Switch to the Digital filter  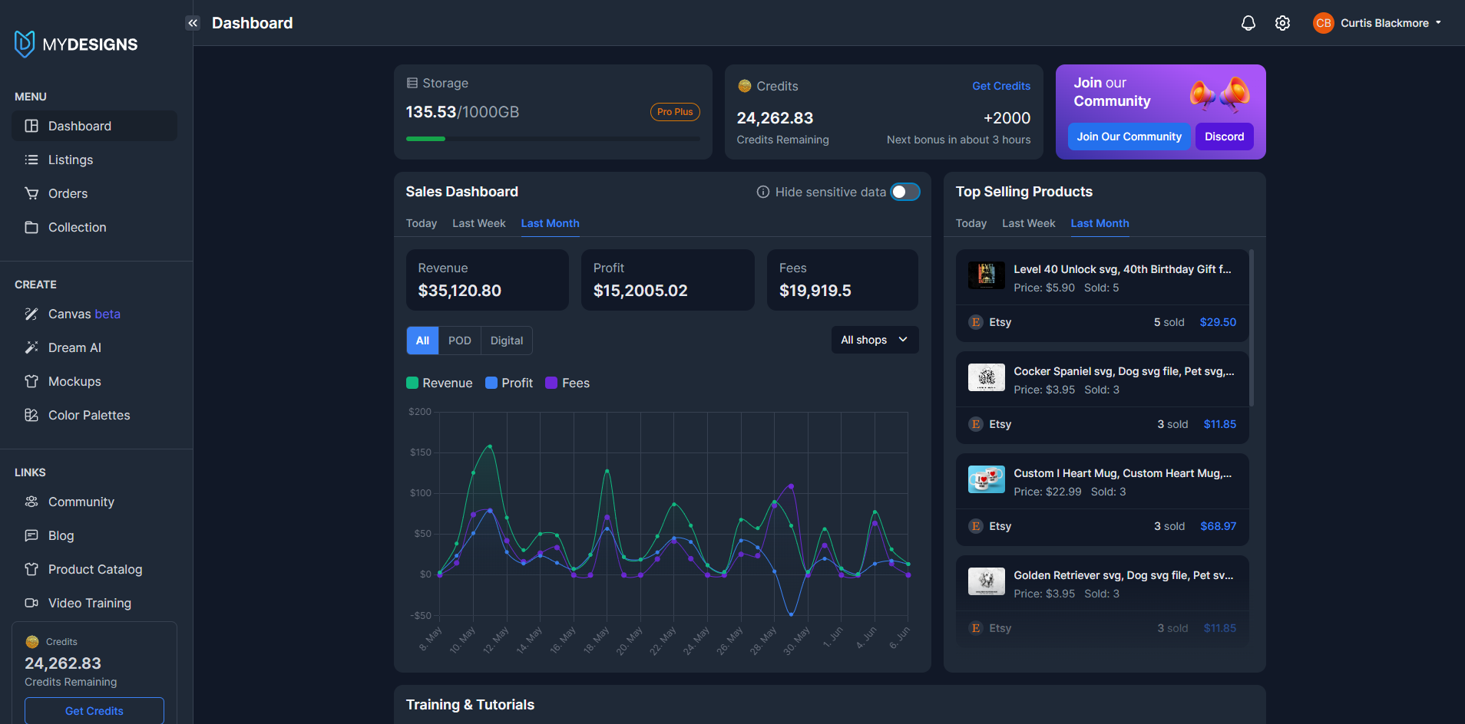(506, 340)
